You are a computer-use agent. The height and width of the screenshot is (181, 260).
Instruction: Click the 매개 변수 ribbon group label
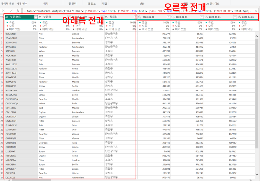22,4
